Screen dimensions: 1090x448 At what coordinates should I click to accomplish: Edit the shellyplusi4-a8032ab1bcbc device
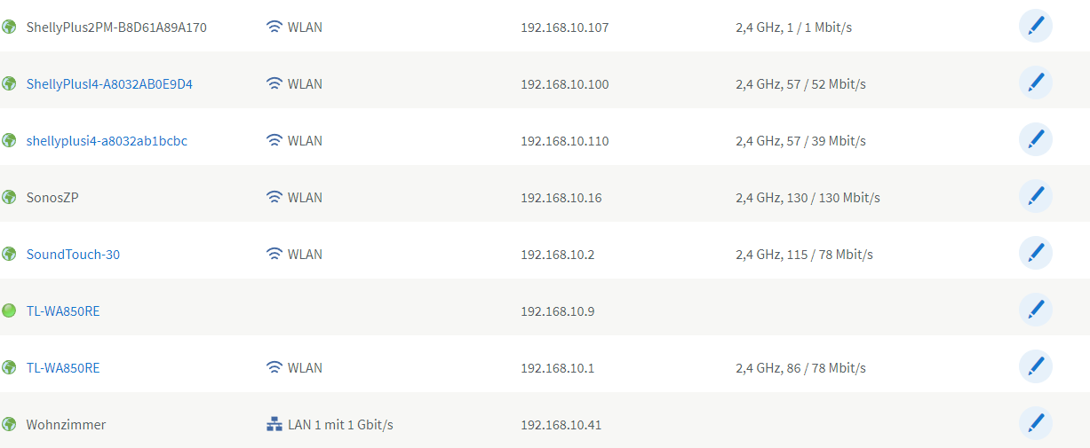click(x=1035, y=140)
